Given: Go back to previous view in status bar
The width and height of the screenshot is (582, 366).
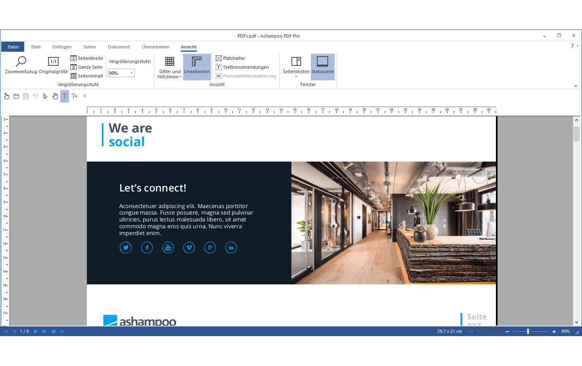Looking at the screenshot, I should click(53, 331).
